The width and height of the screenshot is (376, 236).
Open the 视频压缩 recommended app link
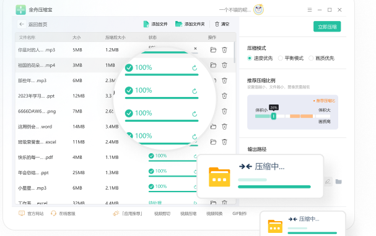[x=188, y=214]
